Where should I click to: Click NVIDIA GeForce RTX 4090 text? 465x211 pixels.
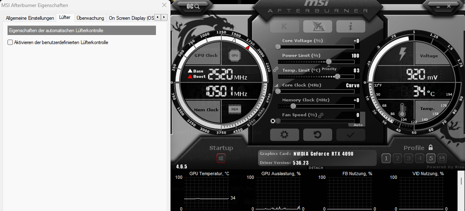click(x=324, y=154)
